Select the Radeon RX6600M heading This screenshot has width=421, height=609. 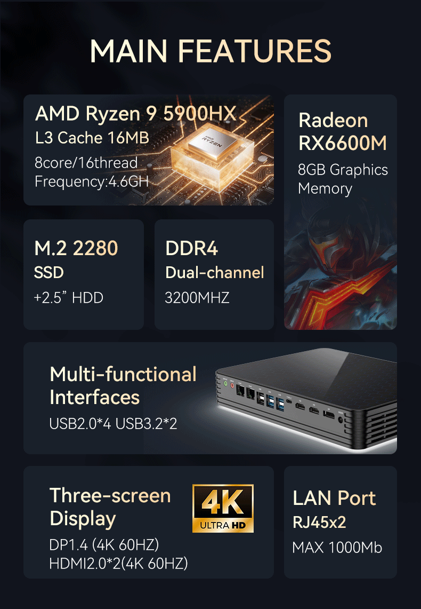(343, 131)
